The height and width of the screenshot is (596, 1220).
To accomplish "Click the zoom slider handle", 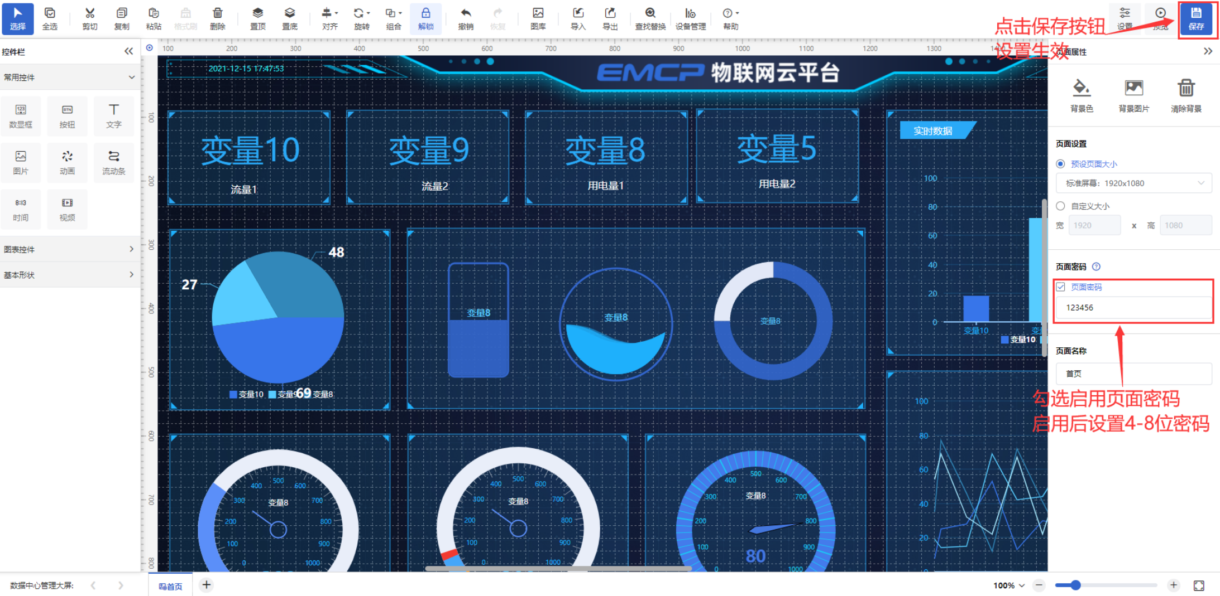I will pyautogui.click(x=1075, y=585).
